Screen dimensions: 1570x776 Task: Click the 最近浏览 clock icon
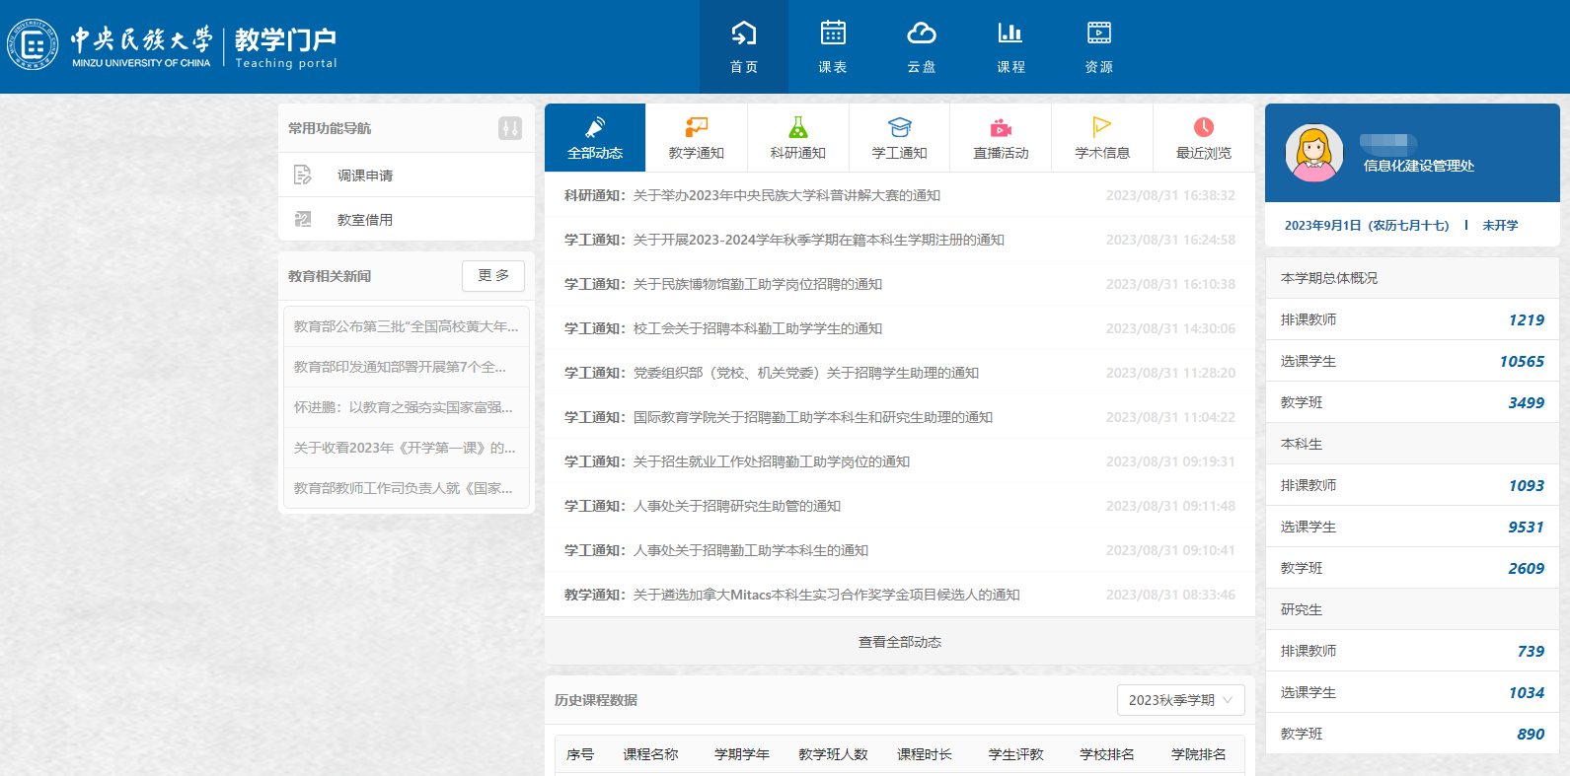click(1204, 127)
